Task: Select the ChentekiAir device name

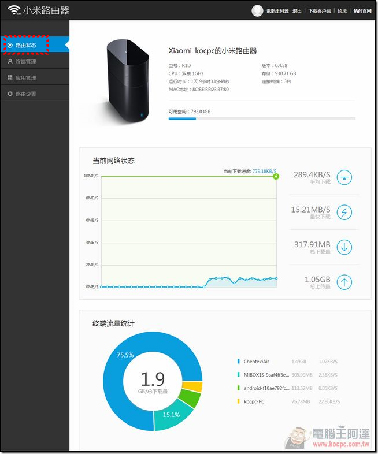Action: pyautogui.click(x=257, y=362)
